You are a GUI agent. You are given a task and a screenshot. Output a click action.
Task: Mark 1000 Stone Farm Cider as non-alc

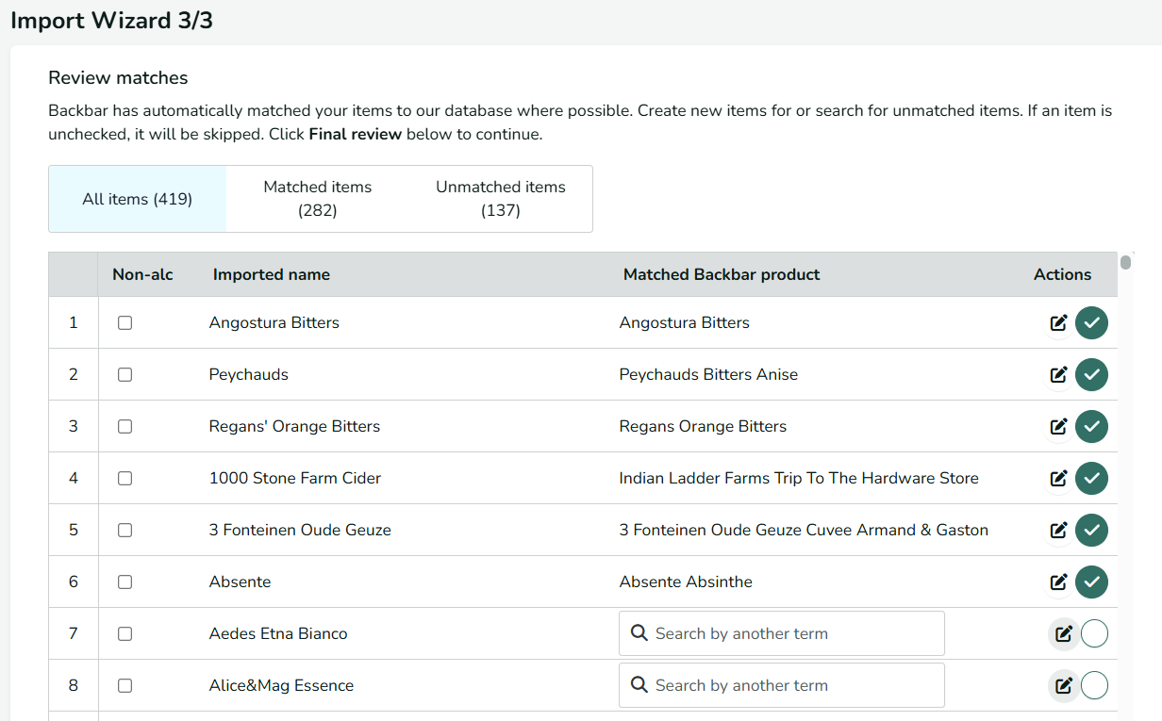click(124, 479)
